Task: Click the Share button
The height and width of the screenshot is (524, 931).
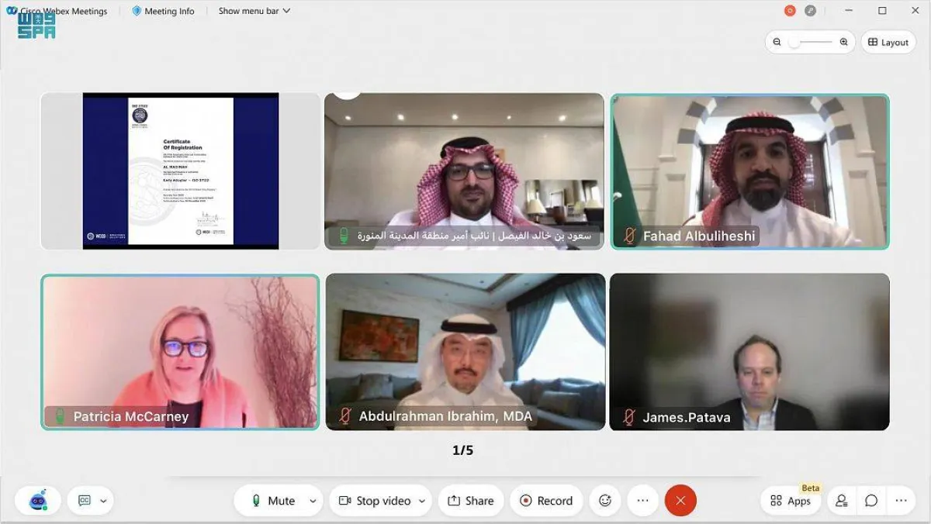Action: click(470, 501)
